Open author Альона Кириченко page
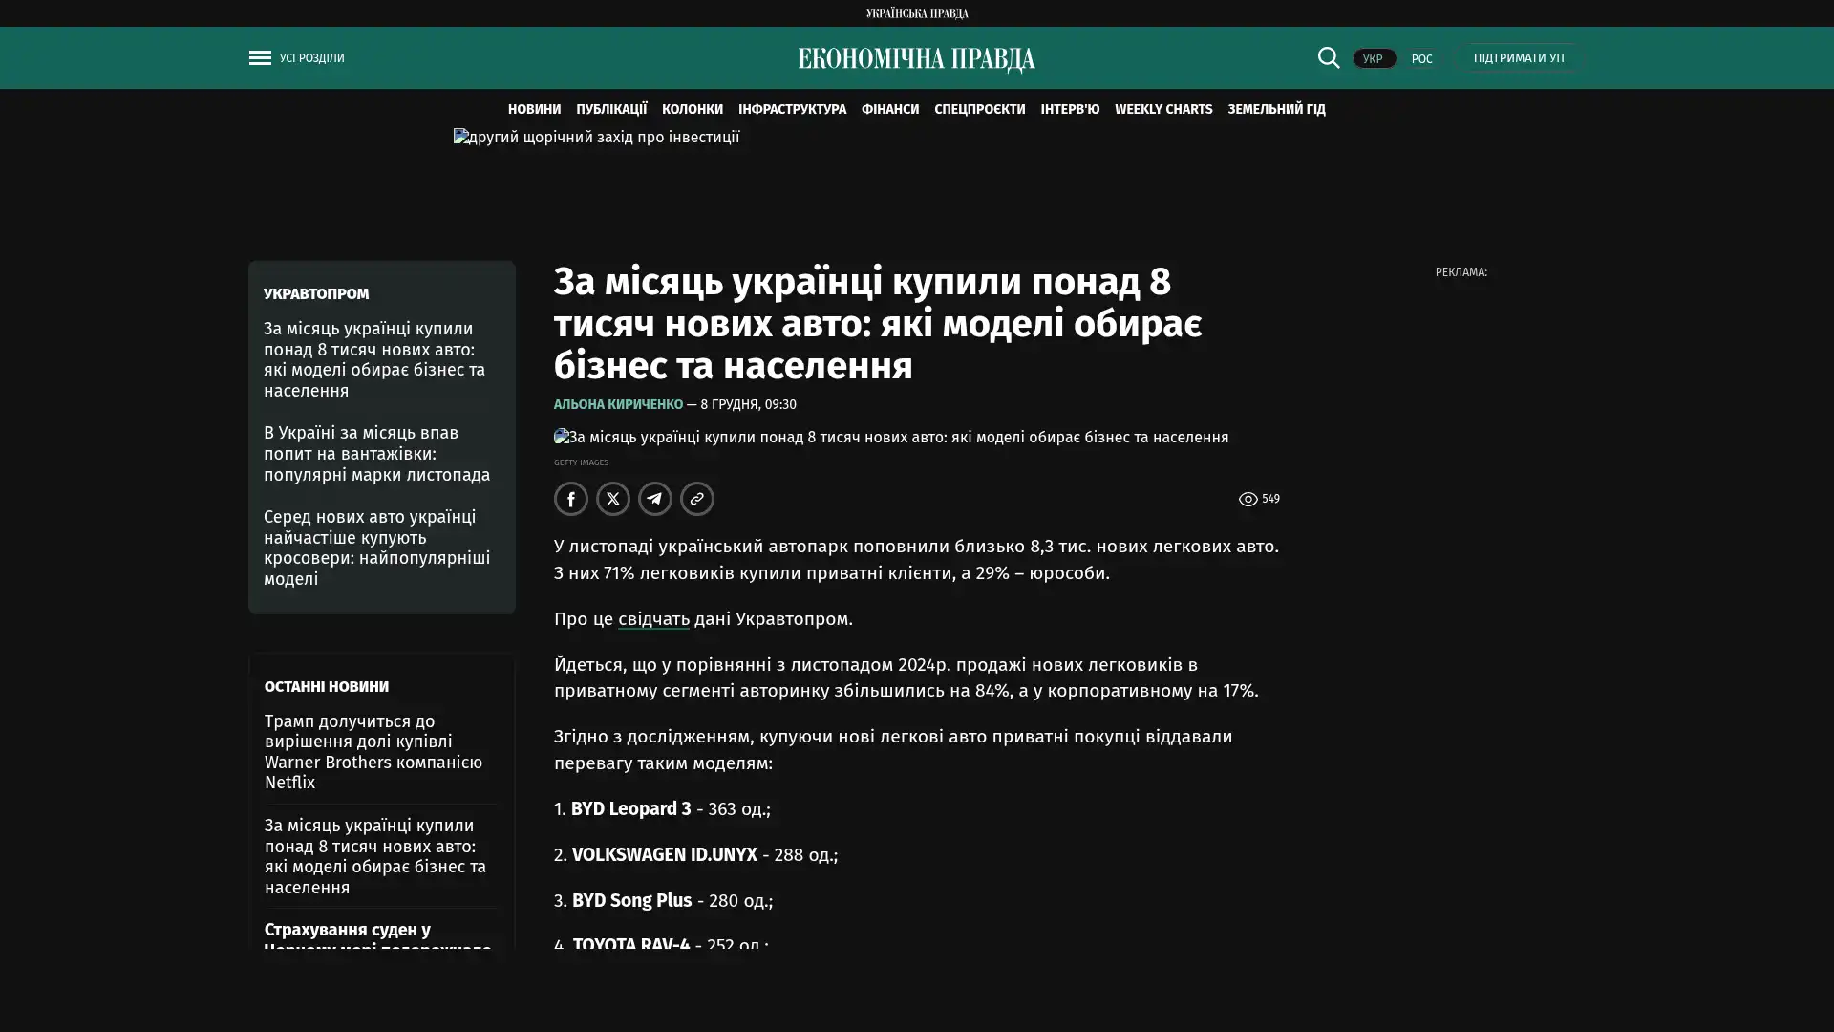 tap(618, 404)
